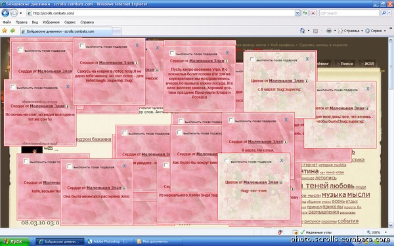Click the 'события' tag link
Viewport: 394px width, 246px height.
[x=348, y=221]
